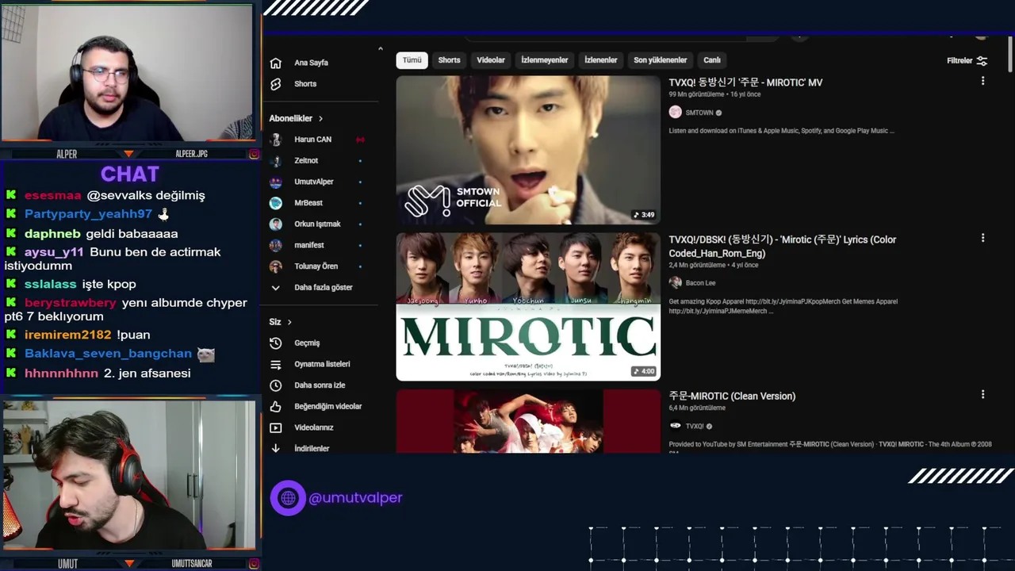Open Oynatma listeleri playlist icon
1015x571 pixels.
pos(275,364)
